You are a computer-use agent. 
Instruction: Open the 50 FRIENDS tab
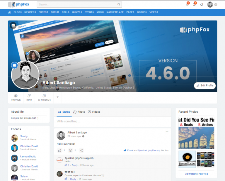pos(44,98)
